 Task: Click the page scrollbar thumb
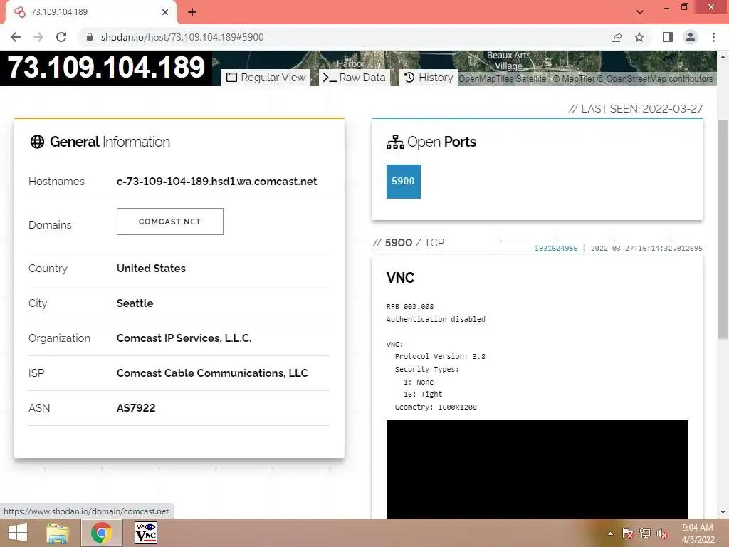723,229
